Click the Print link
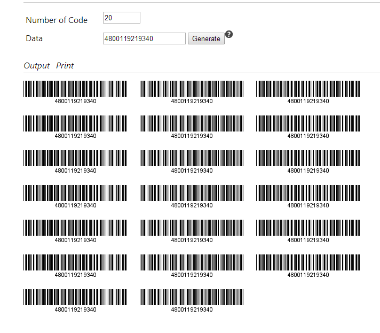This screenshot has width=380, height=333. tap(65, 66)
